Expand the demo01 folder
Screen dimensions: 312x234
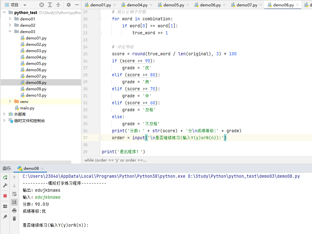click(x=10, y=19)
